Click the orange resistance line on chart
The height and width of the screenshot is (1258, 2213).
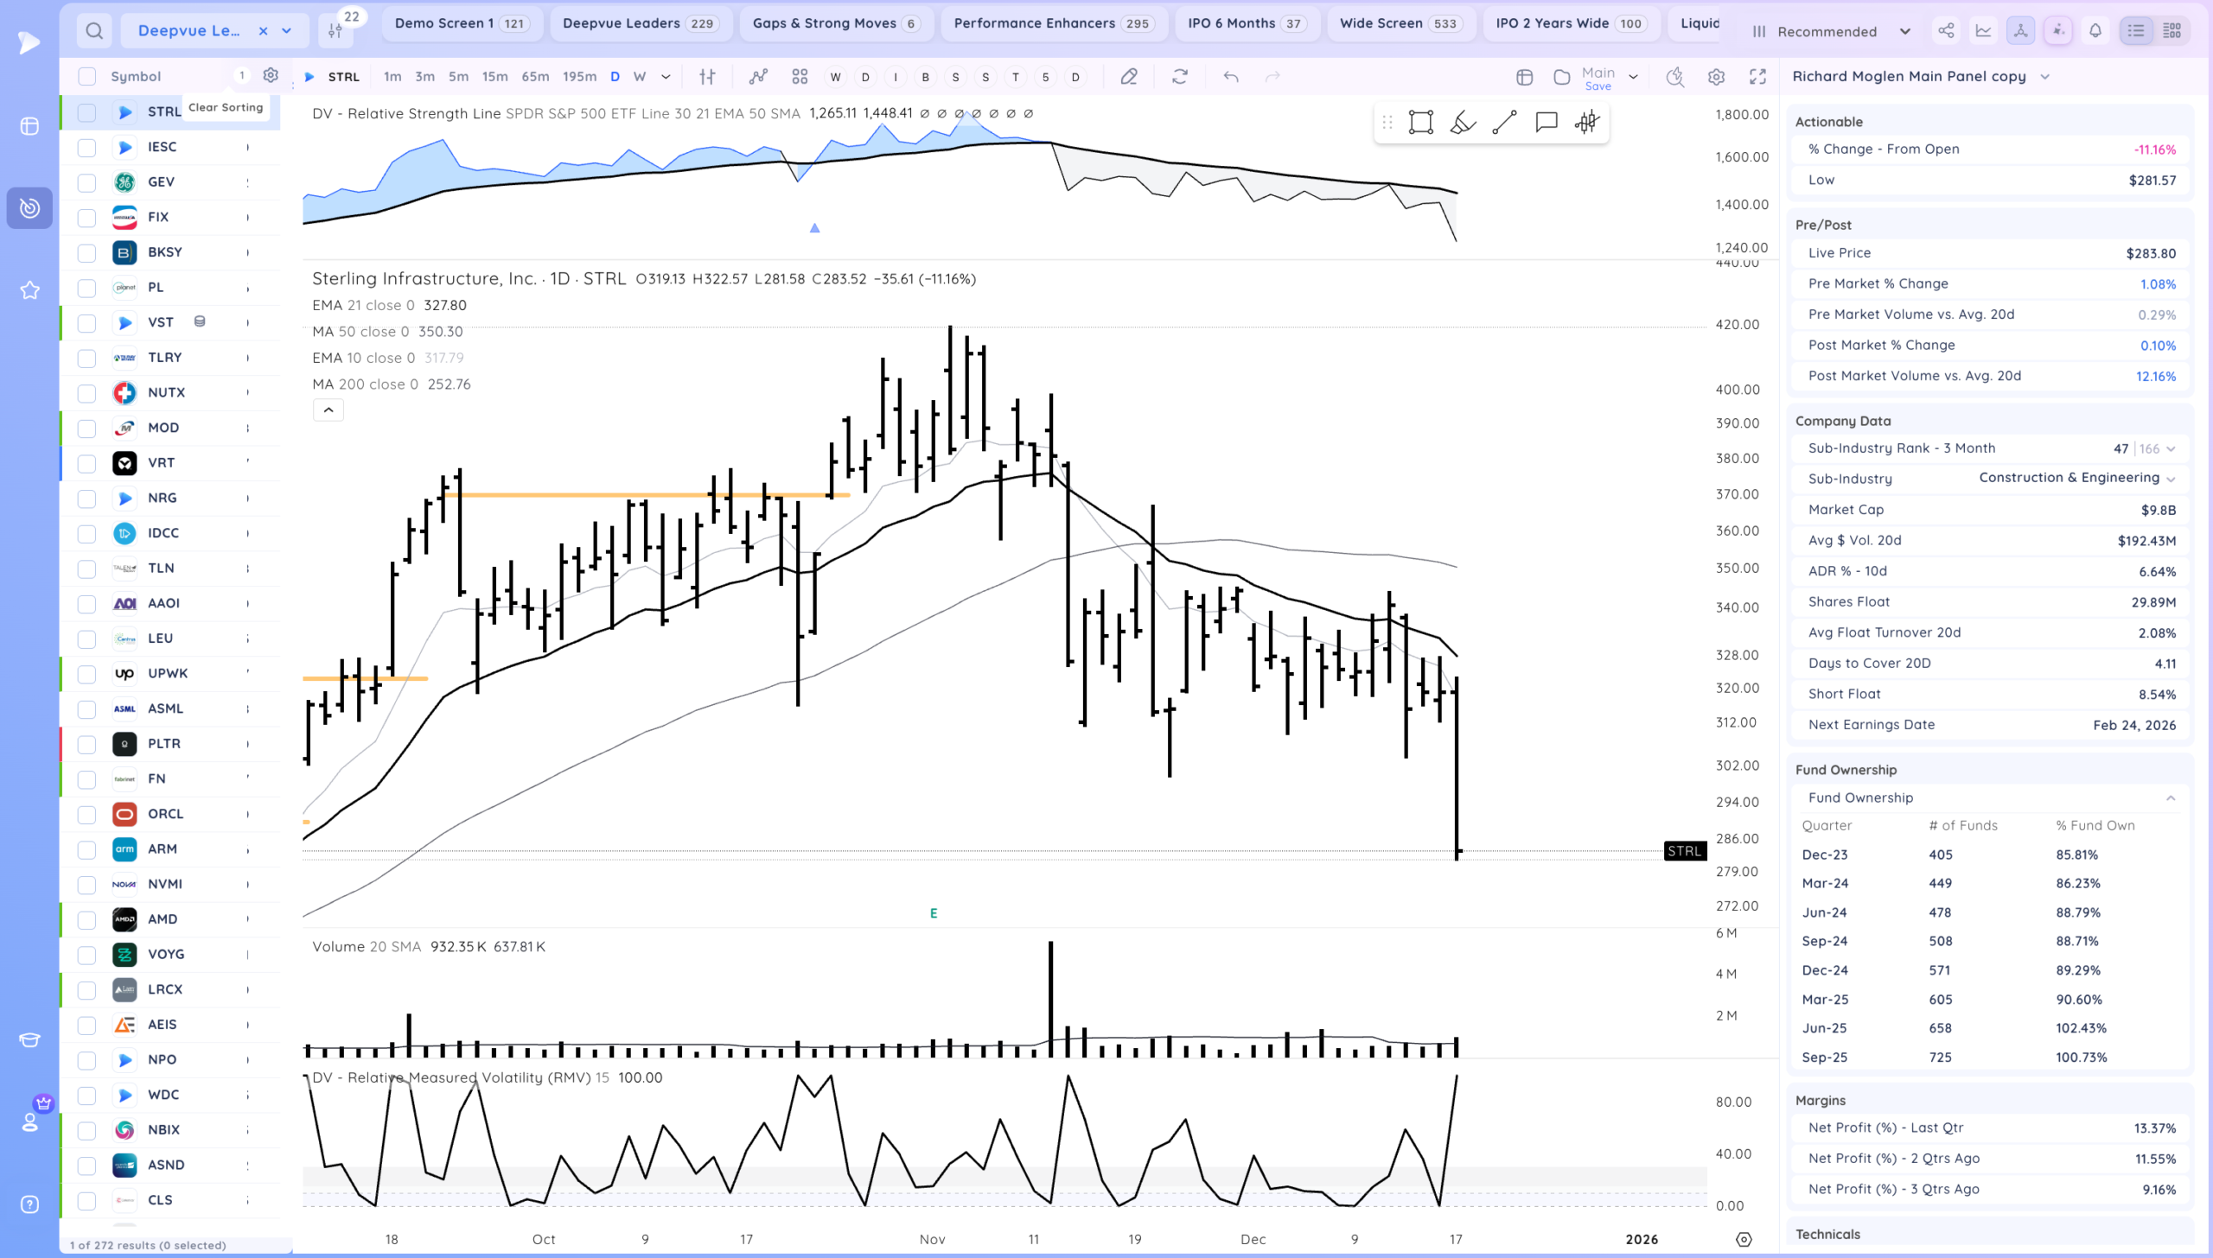click(605, 495)
